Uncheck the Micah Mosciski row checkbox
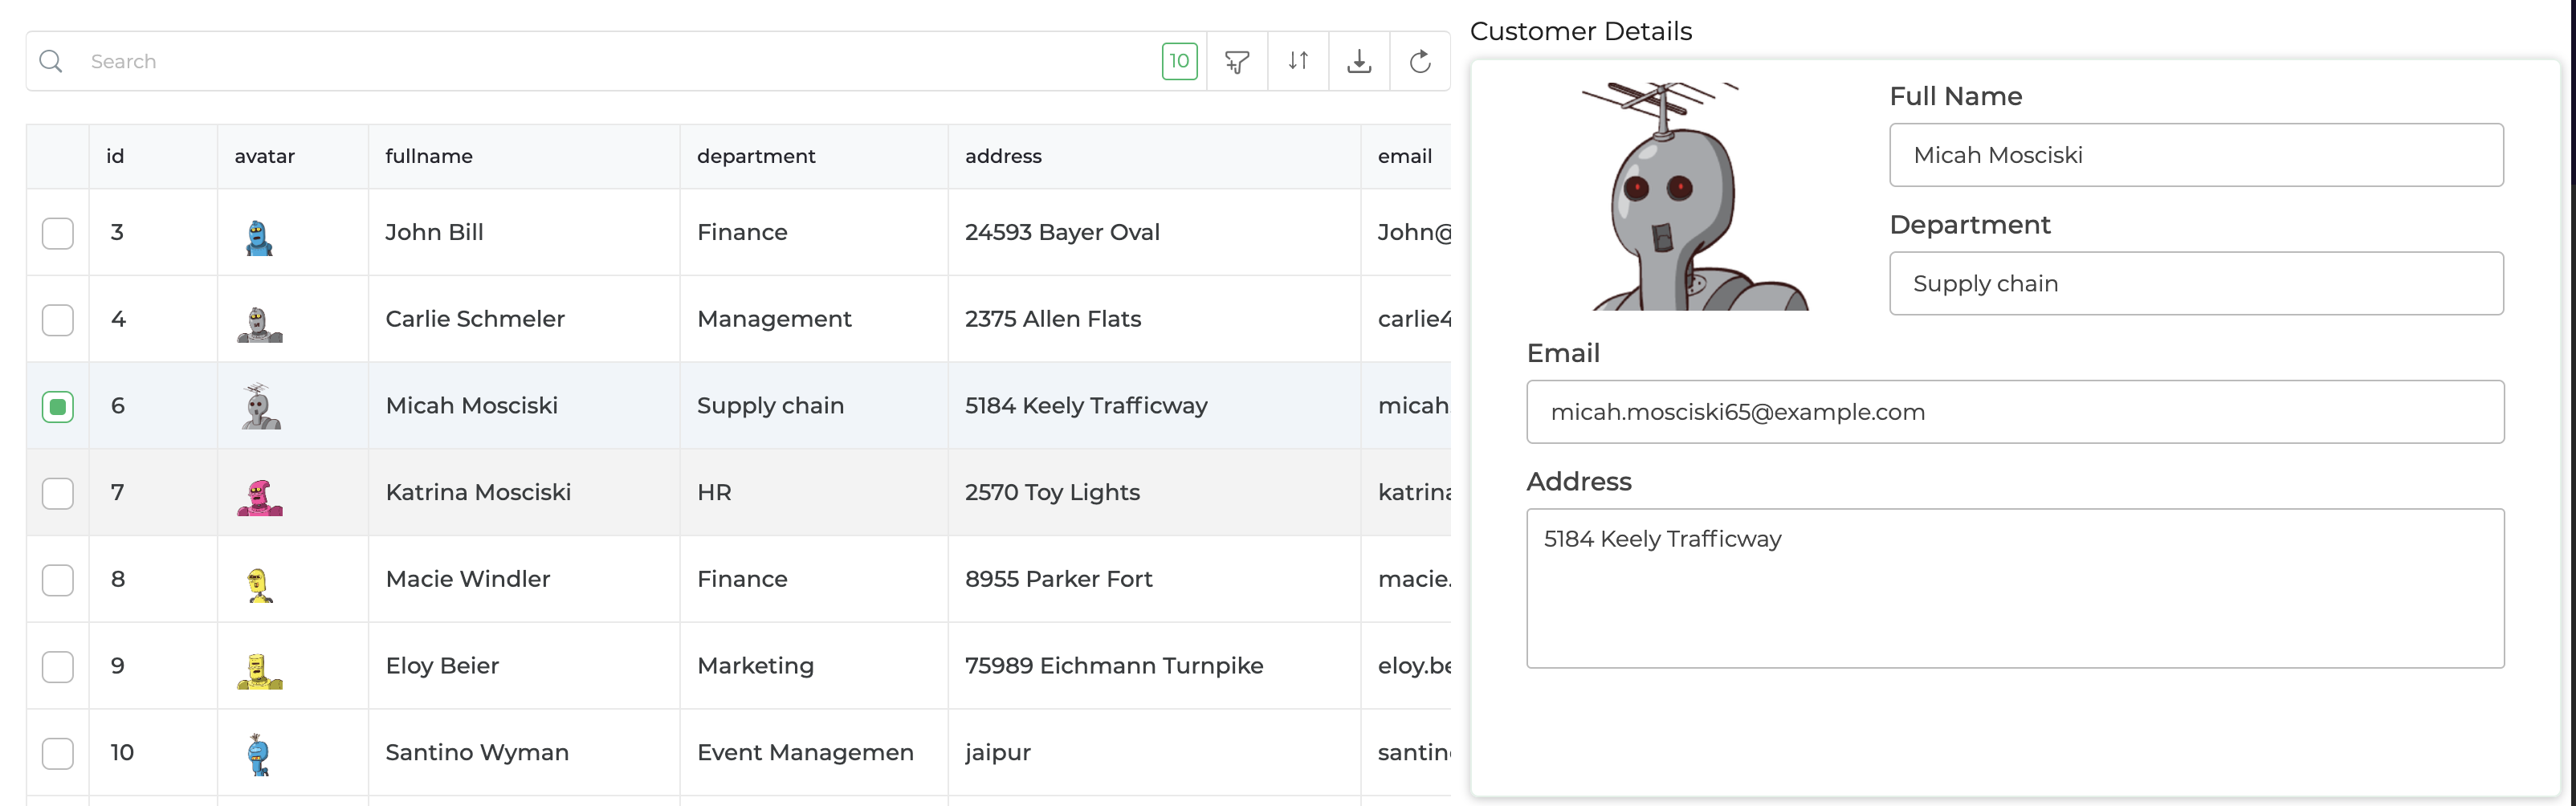The width and height of the screenshot is (2576, 806). [58, 406]
